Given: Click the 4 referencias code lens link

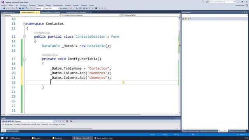Looking at the screenshot, I should coord(42,33).
